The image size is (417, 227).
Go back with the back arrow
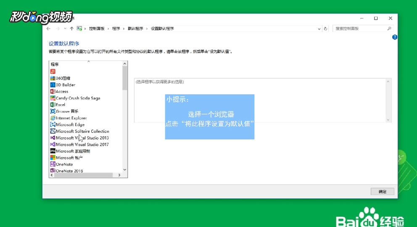(x=48, y=29)
